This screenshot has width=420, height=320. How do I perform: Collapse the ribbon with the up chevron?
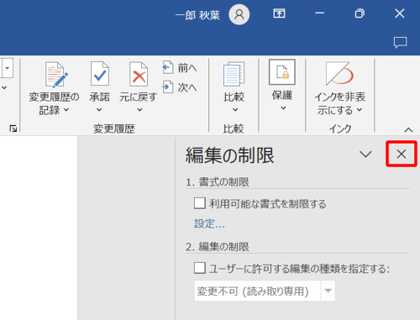coord(408,130)
